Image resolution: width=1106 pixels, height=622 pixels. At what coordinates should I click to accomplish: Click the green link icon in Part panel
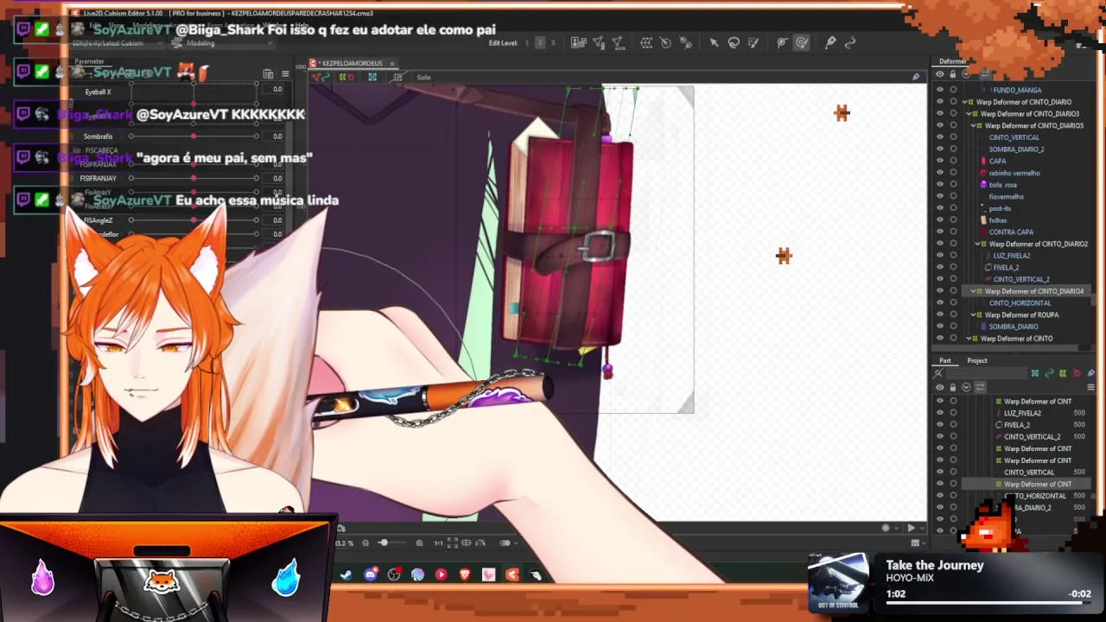[1049, 373]
